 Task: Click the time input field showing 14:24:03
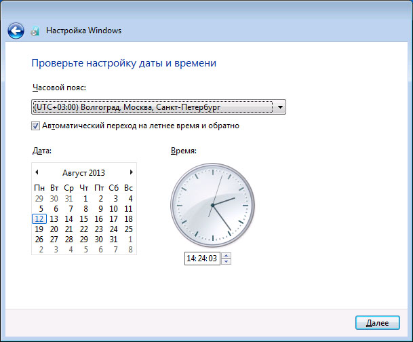pyautogui.click(x=202, y=259)
